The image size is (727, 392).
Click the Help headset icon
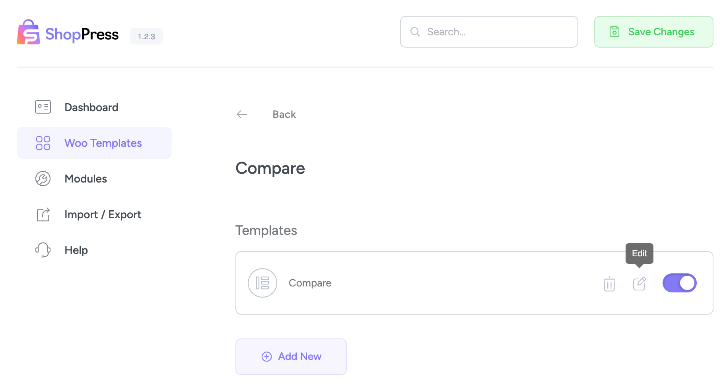[43, 250]
